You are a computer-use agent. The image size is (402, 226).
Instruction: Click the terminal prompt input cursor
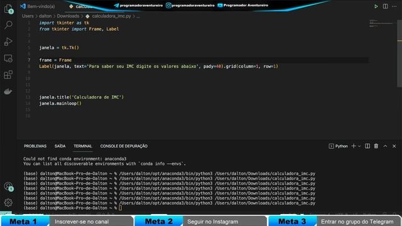click(x=120, y=208)
